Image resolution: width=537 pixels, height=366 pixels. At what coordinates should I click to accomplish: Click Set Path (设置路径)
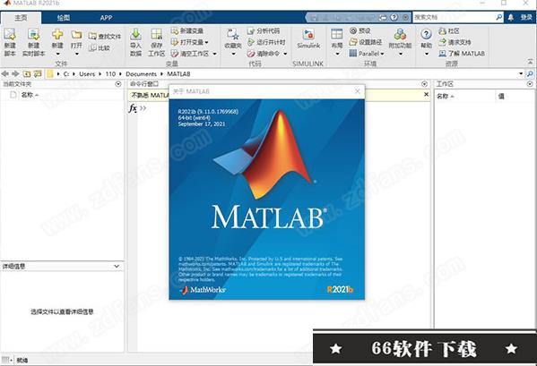point(366,42)
